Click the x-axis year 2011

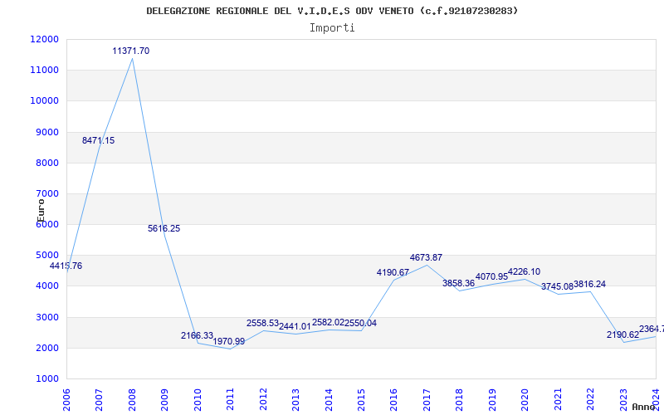(x=230, y=398)
